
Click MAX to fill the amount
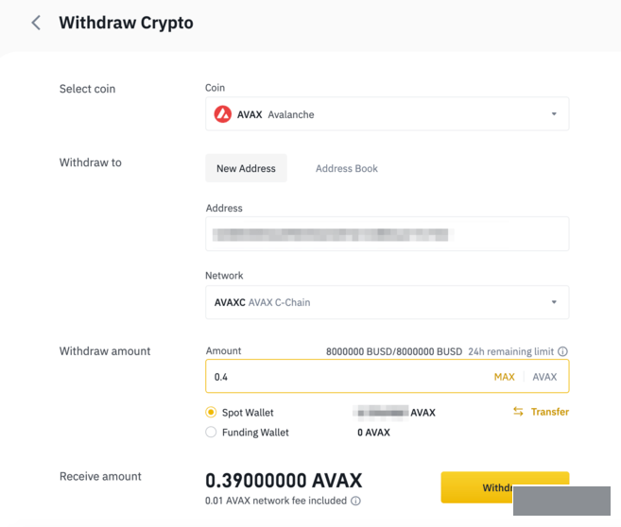click(504, 377)
